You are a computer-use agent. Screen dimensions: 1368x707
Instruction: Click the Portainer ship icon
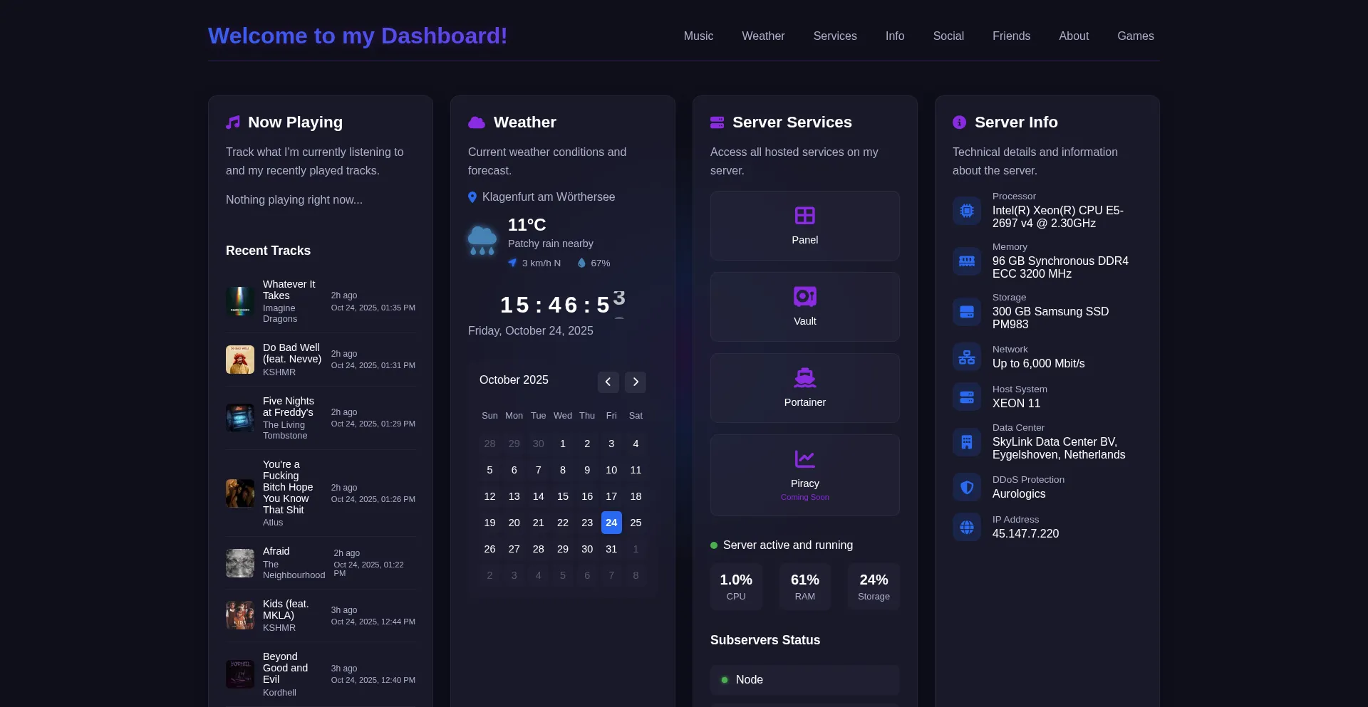804,377
